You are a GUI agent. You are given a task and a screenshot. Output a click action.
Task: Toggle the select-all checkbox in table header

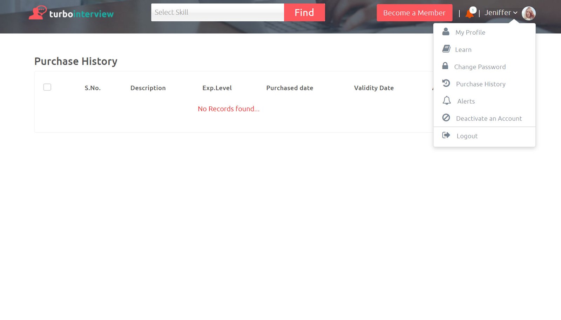click(x=47, y=87)
